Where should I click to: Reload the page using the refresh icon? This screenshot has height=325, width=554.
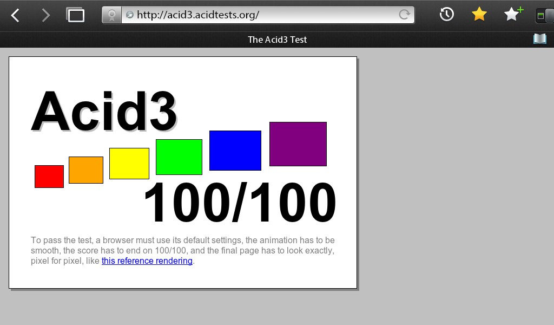pos(404,15)
